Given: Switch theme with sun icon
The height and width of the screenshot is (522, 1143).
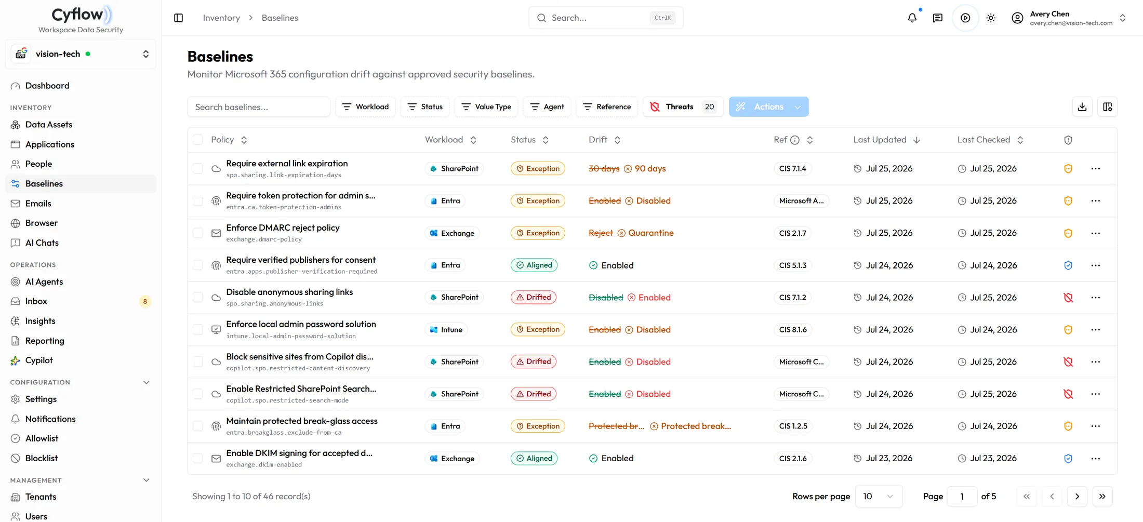Looking at the screenshot, I should (991, 18).
